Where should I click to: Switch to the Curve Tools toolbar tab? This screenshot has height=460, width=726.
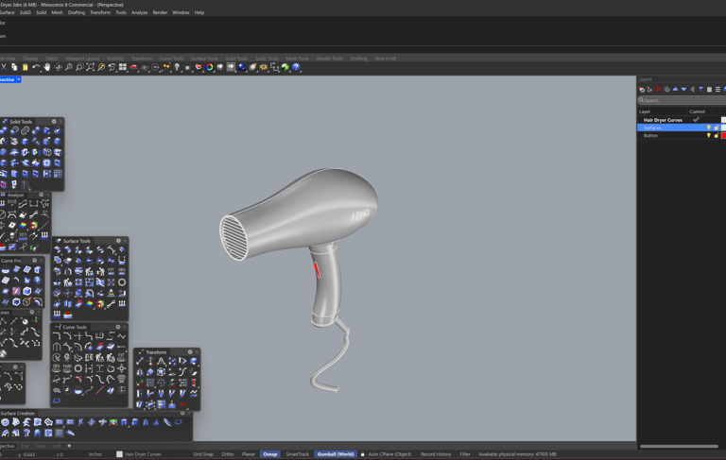coord(171,59)
